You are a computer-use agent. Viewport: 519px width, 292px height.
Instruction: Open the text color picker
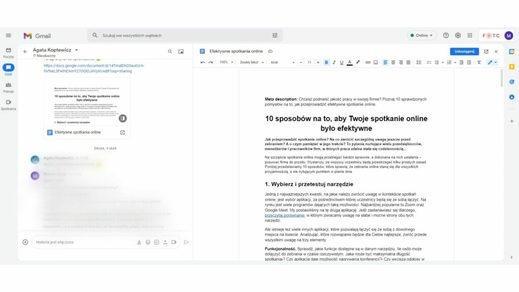(x=350, y=62)
